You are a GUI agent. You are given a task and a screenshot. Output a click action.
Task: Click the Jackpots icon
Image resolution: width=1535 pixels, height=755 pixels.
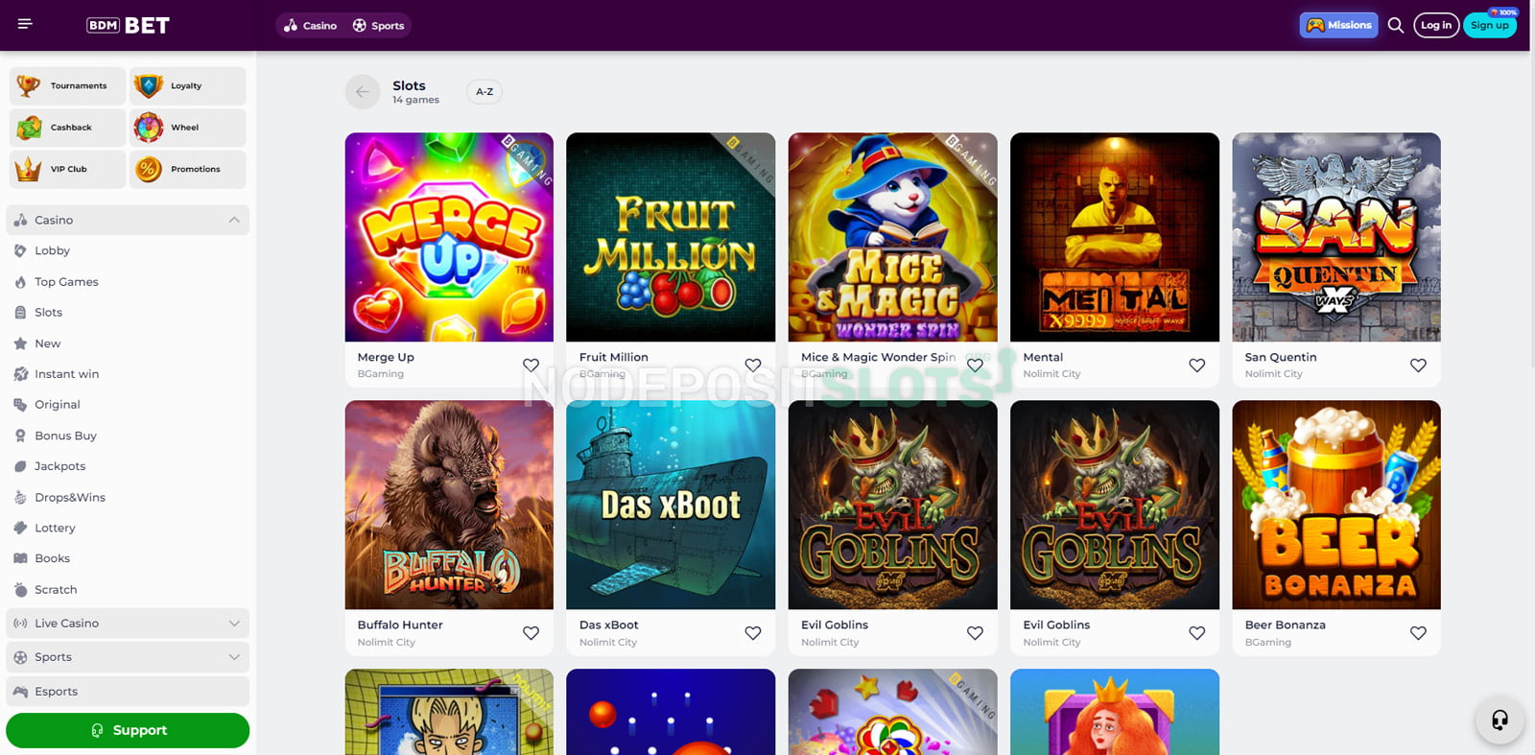pyautogui.click(x=20, y=466)
